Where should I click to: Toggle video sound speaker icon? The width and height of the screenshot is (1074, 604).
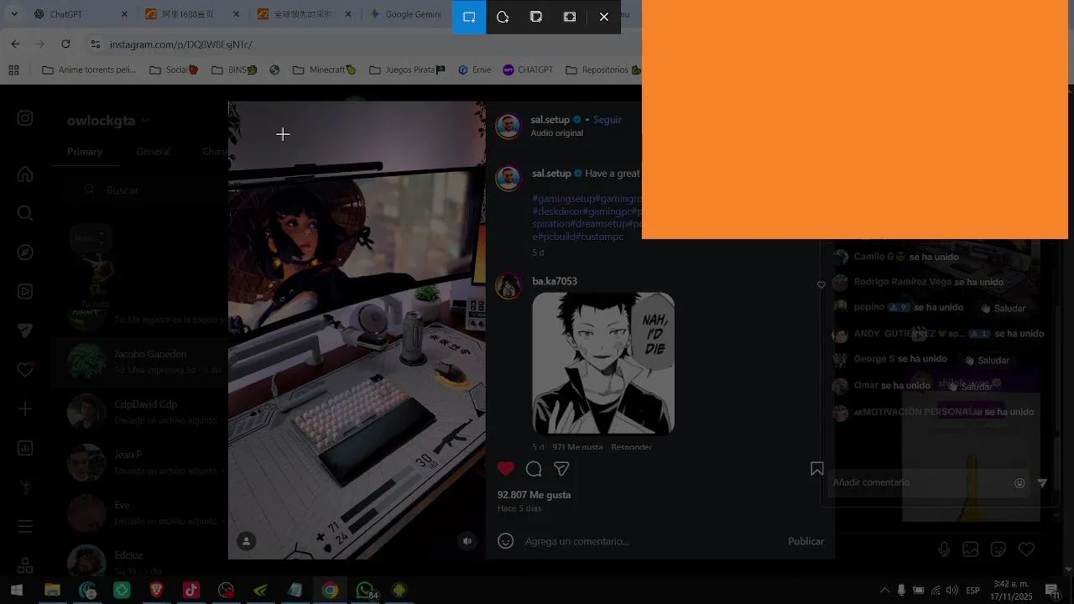pyautogui.click(x=467, y=541)
